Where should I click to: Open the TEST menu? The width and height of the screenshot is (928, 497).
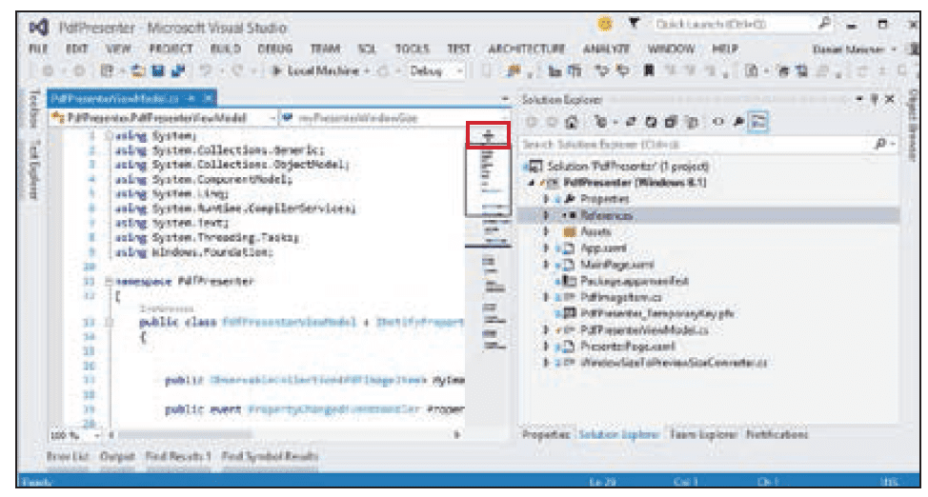458,50
